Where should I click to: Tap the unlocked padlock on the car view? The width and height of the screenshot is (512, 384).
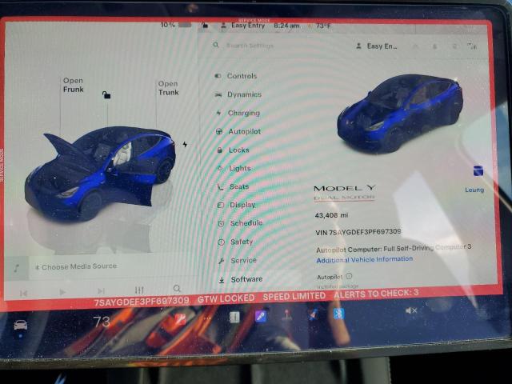click(106, 94)
